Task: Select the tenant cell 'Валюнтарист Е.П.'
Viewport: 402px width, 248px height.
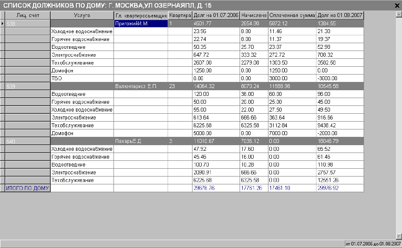Action: point(141,86)
